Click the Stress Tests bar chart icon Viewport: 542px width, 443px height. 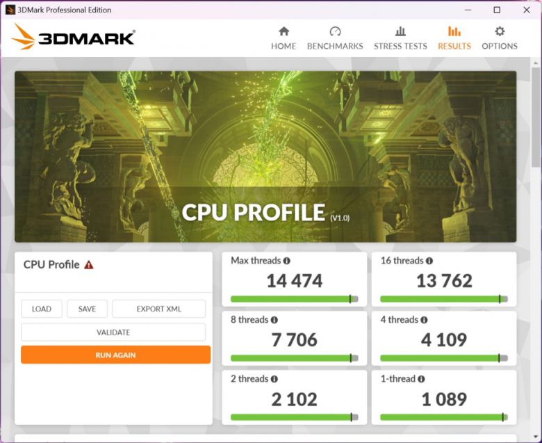400,31
